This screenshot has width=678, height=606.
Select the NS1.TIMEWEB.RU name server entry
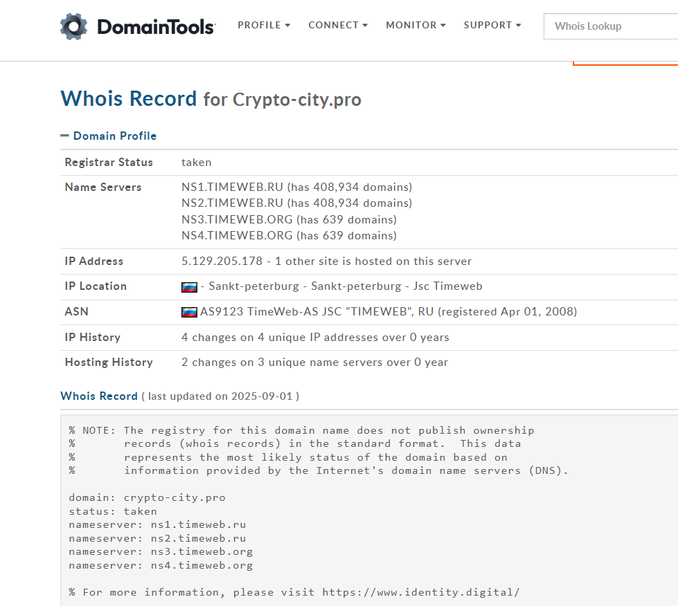296,187
